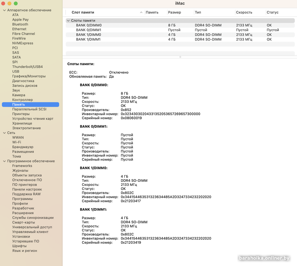Open PCI hardware item
Image resolution: width=297 pixels, height=266 pixels.
click(15, 48)
